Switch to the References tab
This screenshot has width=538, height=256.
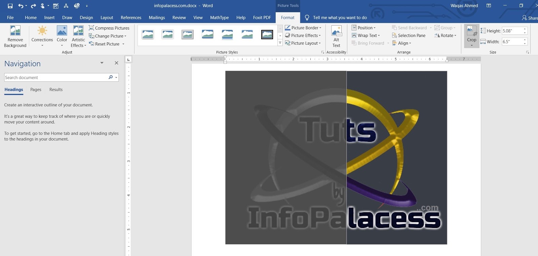pyautogui.click(x=131, y=17)
